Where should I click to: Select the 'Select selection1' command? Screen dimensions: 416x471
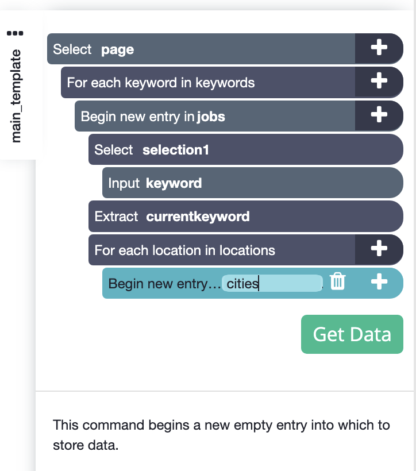point(245,149)
